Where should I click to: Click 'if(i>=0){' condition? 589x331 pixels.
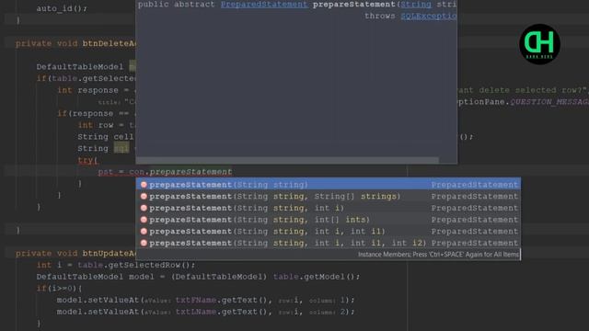point(59,288)
